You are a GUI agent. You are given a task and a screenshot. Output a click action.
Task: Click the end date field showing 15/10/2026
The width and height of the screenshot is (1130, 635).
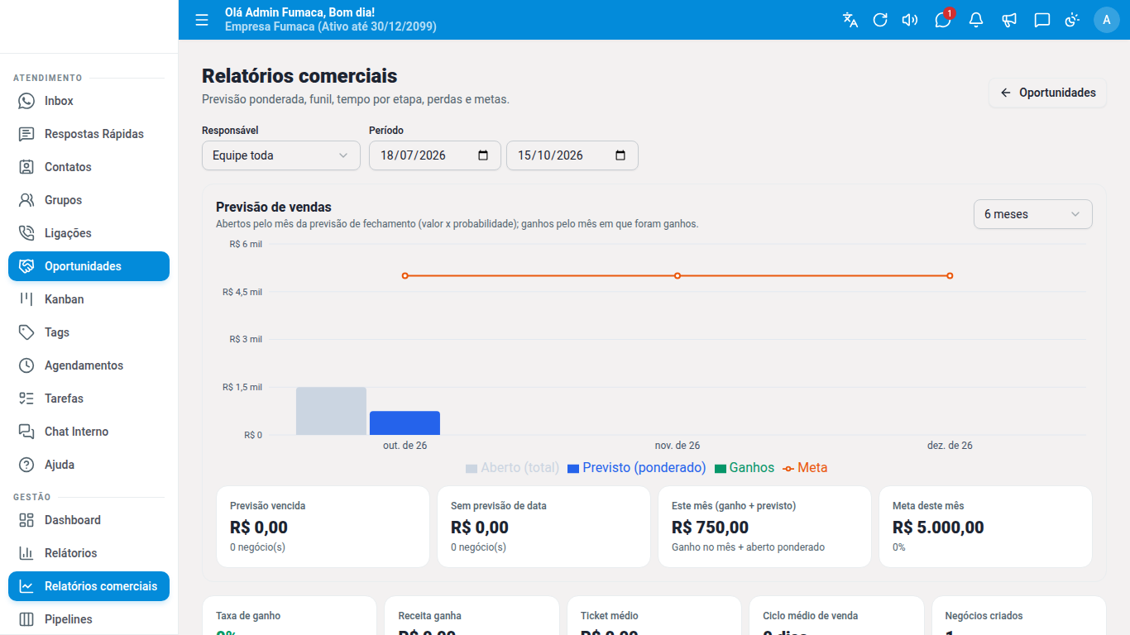point(572,155)
